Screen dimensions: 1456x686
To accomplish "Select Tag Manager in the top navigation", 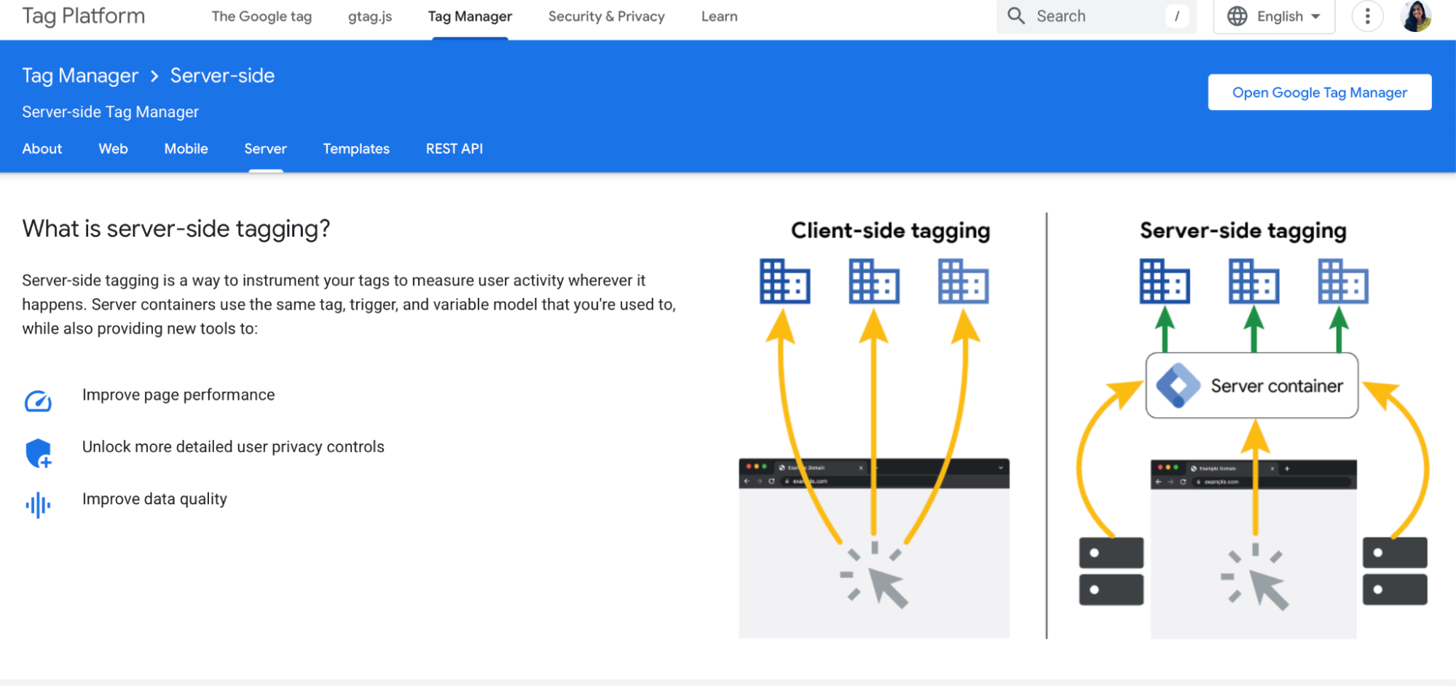I will (469, 15).
